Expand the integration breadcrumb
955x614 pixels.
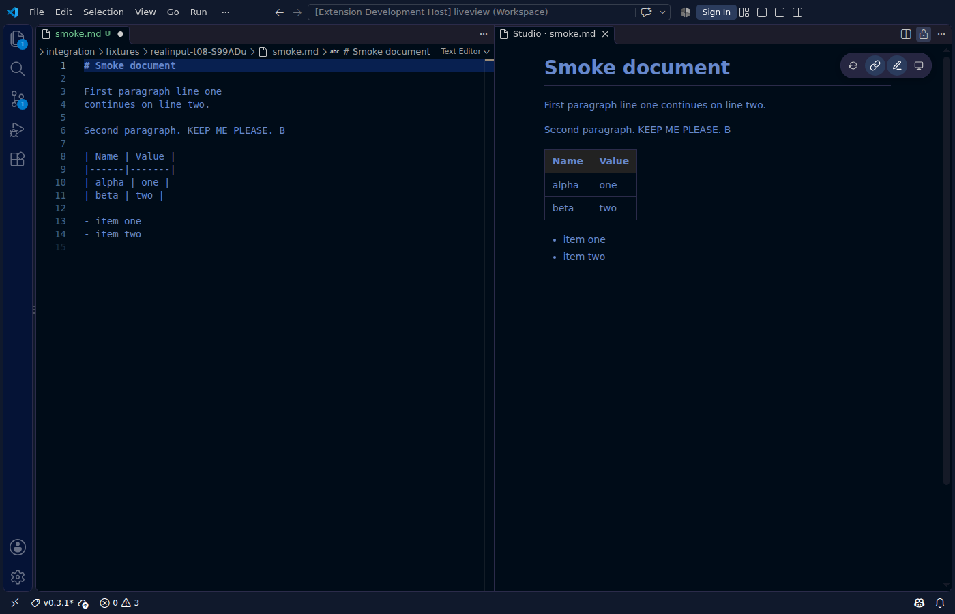70,52
